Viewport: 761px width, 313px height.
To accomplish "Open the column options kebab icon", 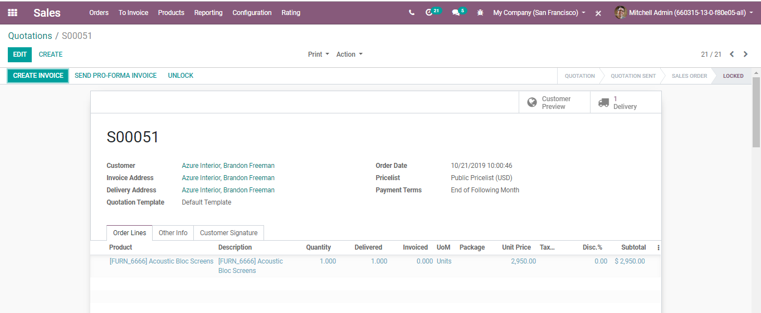I will 658,247.
